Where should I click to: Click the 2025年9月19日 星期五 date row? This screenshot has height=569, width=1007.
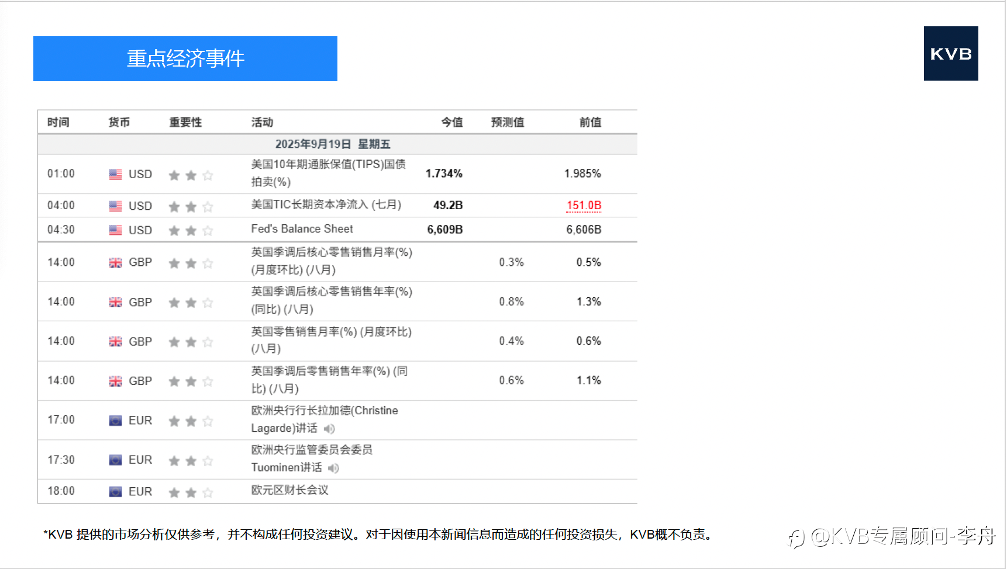pyautogui.click(x=337, y=144)
